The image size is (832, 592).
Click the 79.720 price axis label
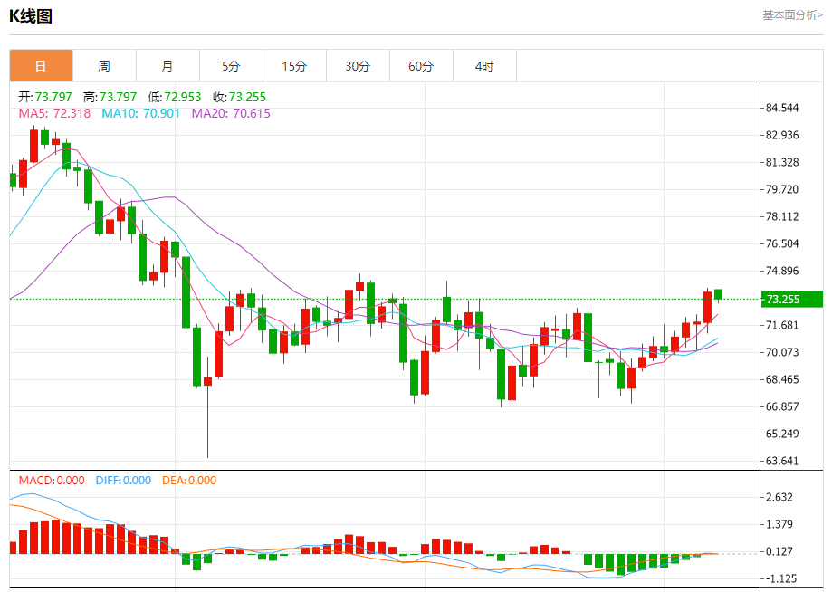coord(782,189)
